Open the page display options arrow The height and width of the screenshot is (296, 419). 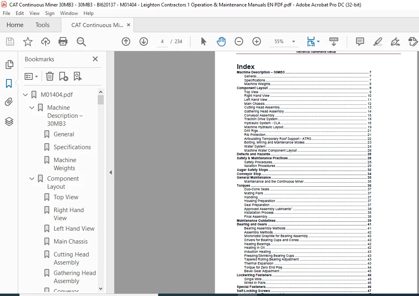(x=318, y=42)
